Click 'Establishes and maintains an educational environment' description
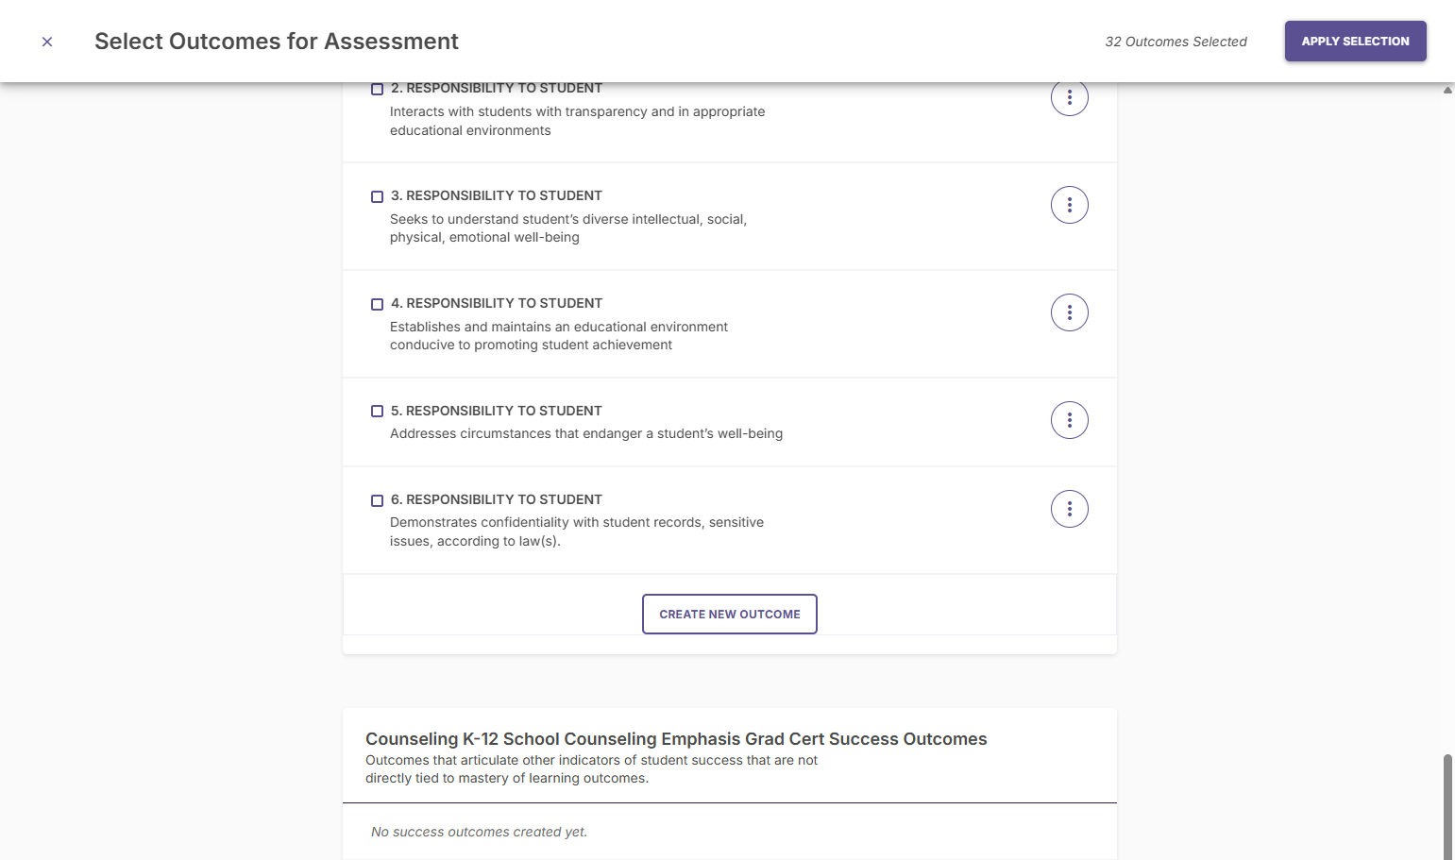Viewport: 1455px width, 860px height. coord(559,336)
